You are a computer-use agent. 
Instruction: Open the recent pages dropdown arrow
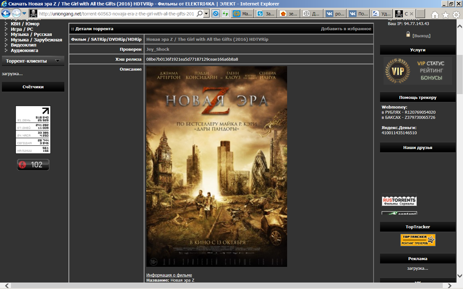coord(24,13)
